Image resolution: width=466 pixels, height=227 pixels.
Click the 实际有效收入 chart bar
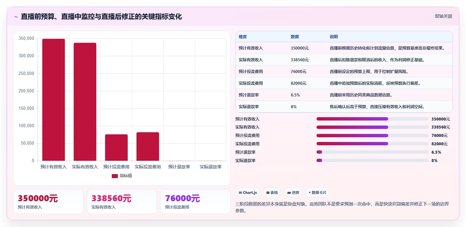coord(85,102)
